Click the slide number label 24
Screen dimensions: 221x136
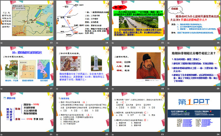pyautogui.click(x=218, y=134)
